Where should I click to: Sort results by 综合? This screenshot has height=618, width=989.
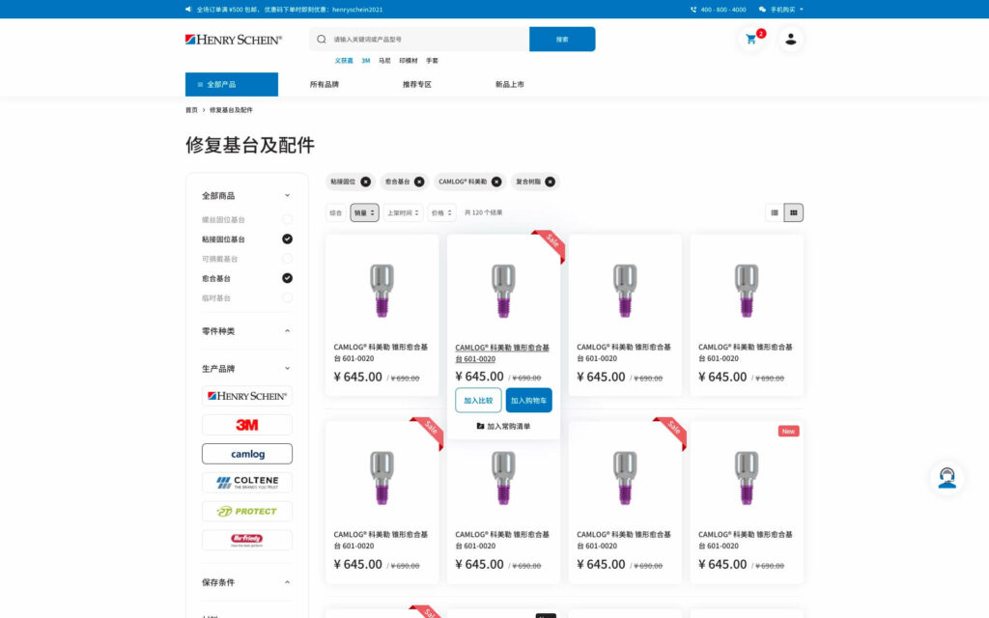point(336,212)
